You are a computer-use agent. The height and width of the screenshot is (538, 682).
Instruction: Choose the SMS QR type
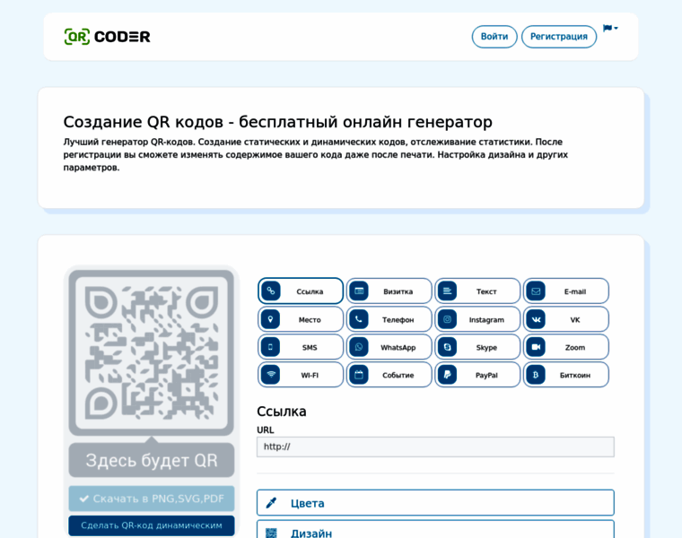pos(301,347)
